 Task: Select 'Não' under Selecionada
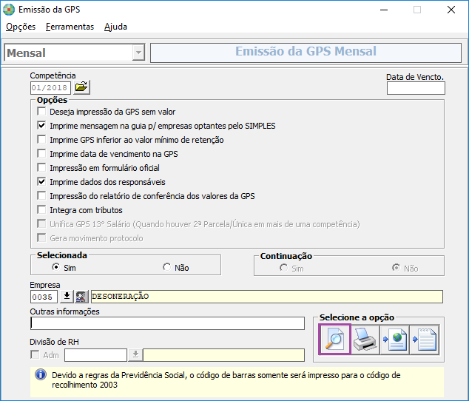166,267
